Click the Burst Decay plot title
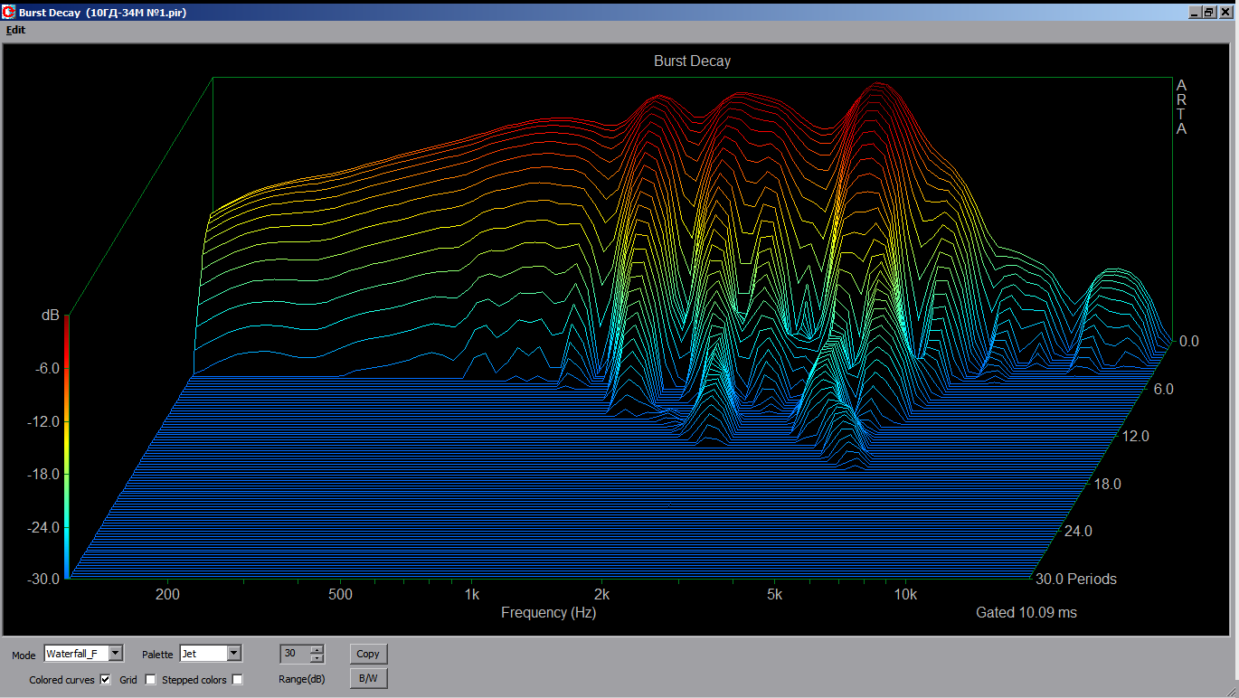 (692, 61)
